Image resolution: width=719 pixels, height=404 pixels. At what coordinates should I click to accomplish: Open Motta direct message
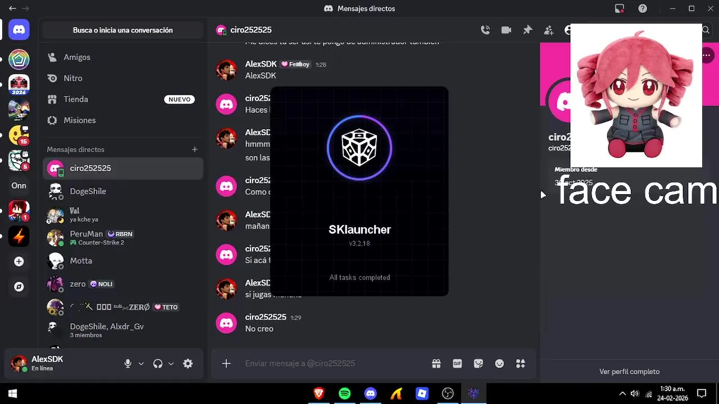122,260
